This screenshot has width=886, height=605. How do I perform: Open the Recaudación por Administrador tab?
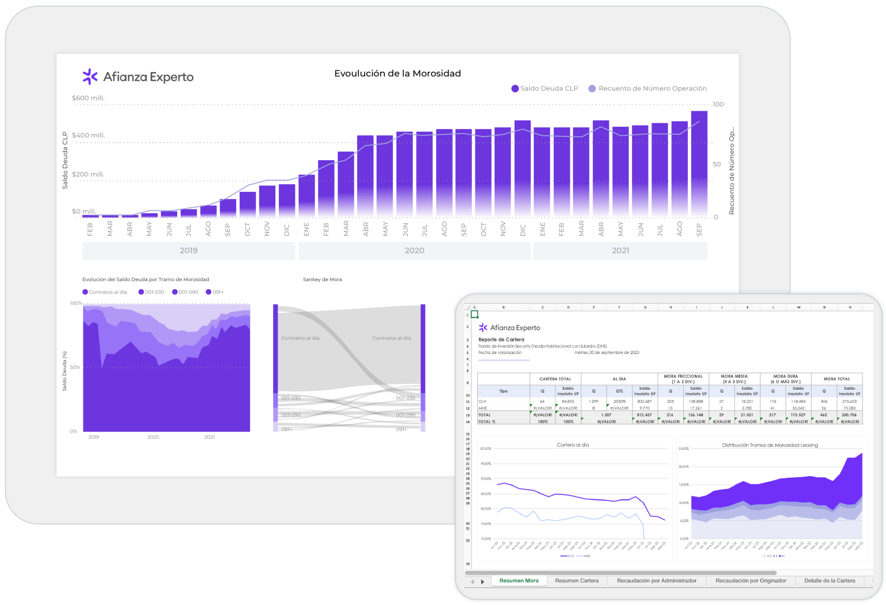coord(657,581)
